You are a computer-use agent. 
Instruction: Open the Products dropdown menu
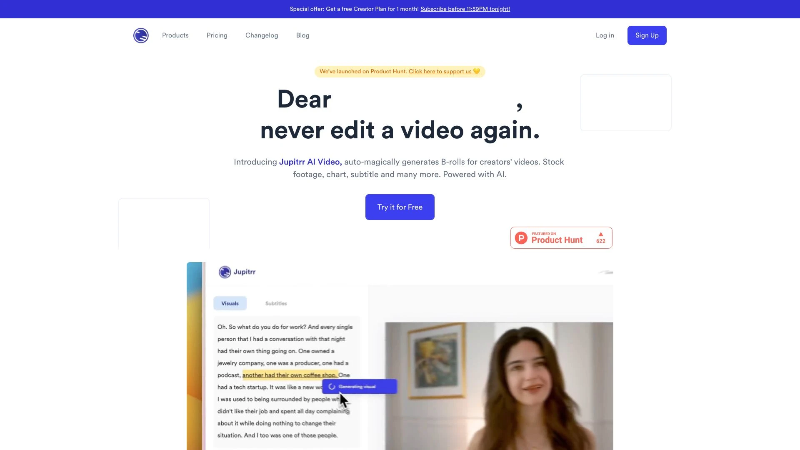(175, 35)
